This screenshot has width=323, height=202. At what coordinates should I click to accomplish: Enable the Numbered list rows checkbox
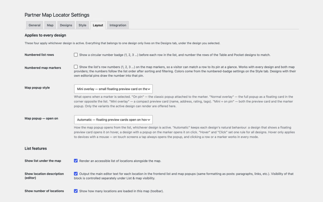[x=76, y=55]
